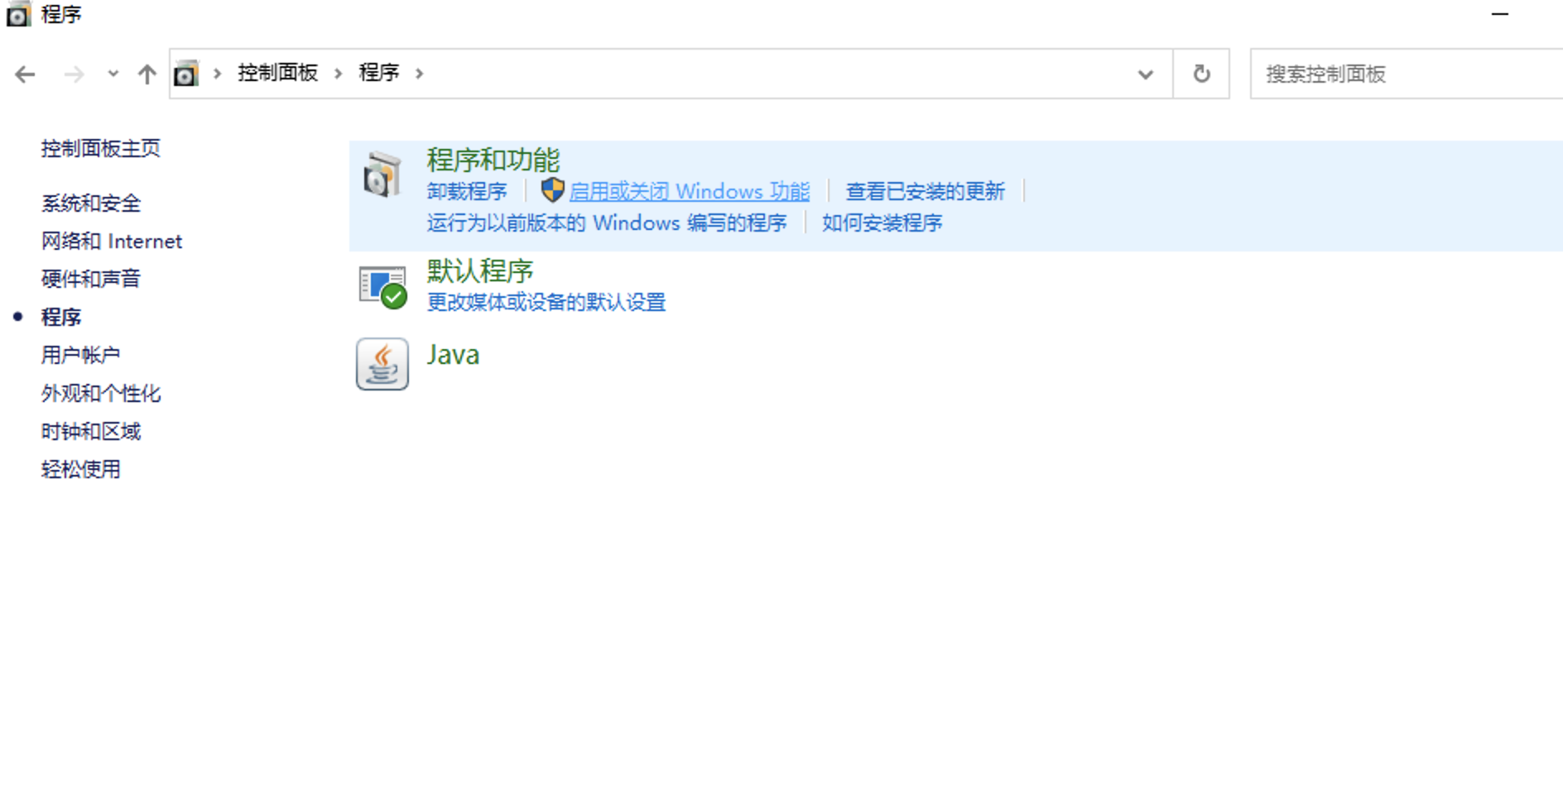Image resolution: width=1563 pixels, height=786 pixels.
Task: Open 外观和个性化 category
Action: coord(101,393)
